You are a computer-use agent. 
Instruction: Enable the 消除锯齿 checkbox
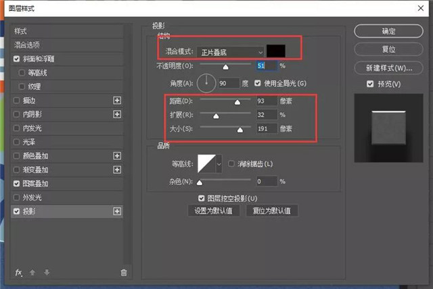(231, 164)
